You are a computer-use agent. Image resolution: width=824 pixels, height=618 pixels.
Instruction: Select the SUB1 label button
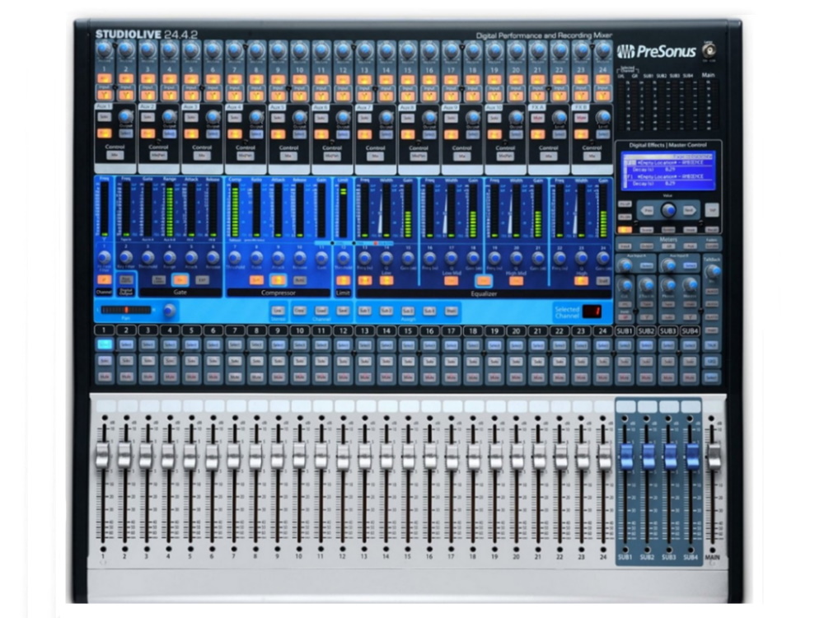625,330
